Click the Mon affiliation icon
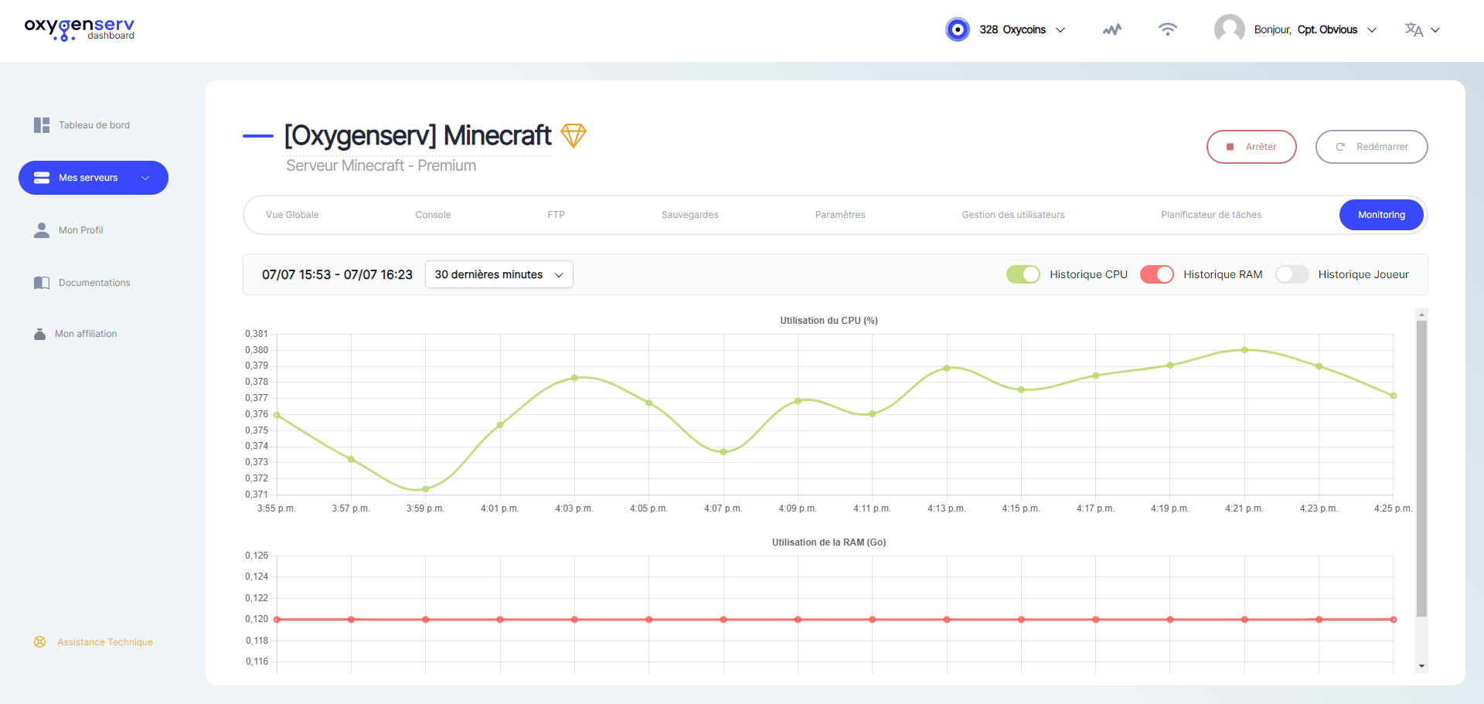The width and height of the screenshot is (1484, 704). [x=39, y=334]
